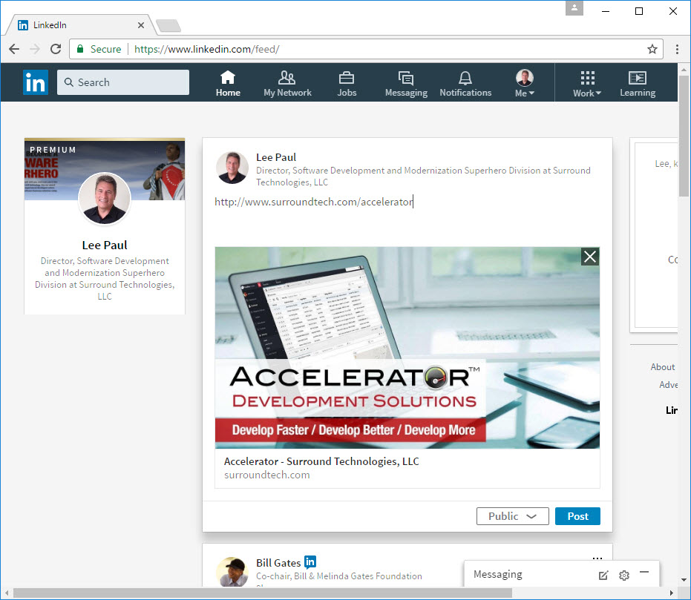Click the horizontal scrollbar right arrow

(672, 593)
